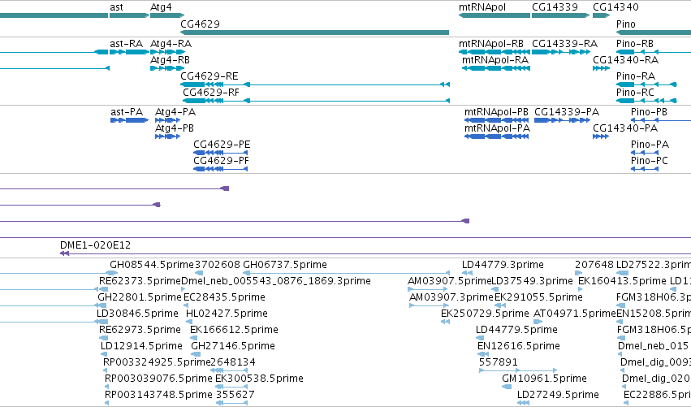Select EST EC22886.5prime
691x407 pixels.
pyautogui.click(x=657, y=395)
